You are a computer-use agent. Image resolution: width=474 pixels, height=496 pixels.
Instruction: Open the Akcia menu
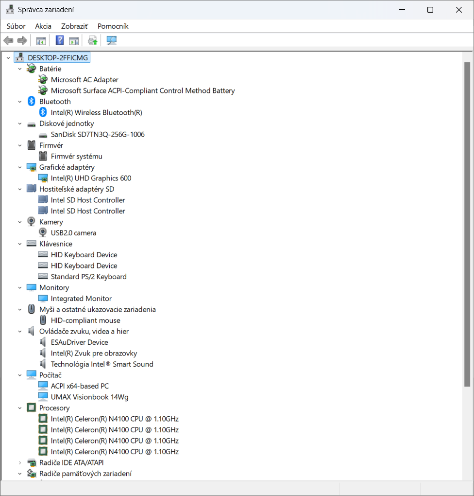coord(43,26)
